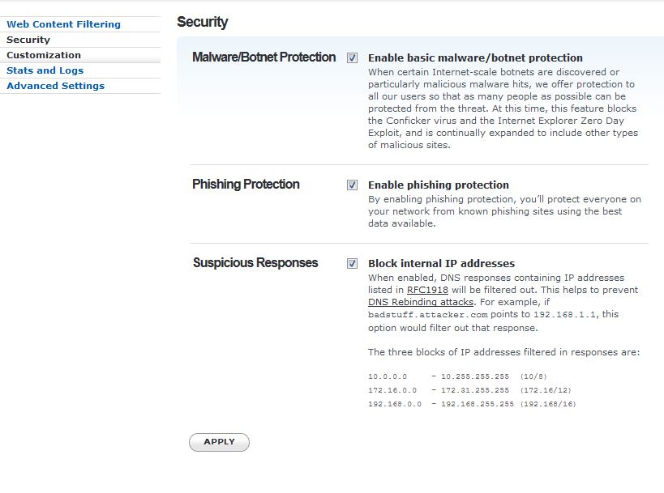Select Security in the sidebar menu

point(28,40)
